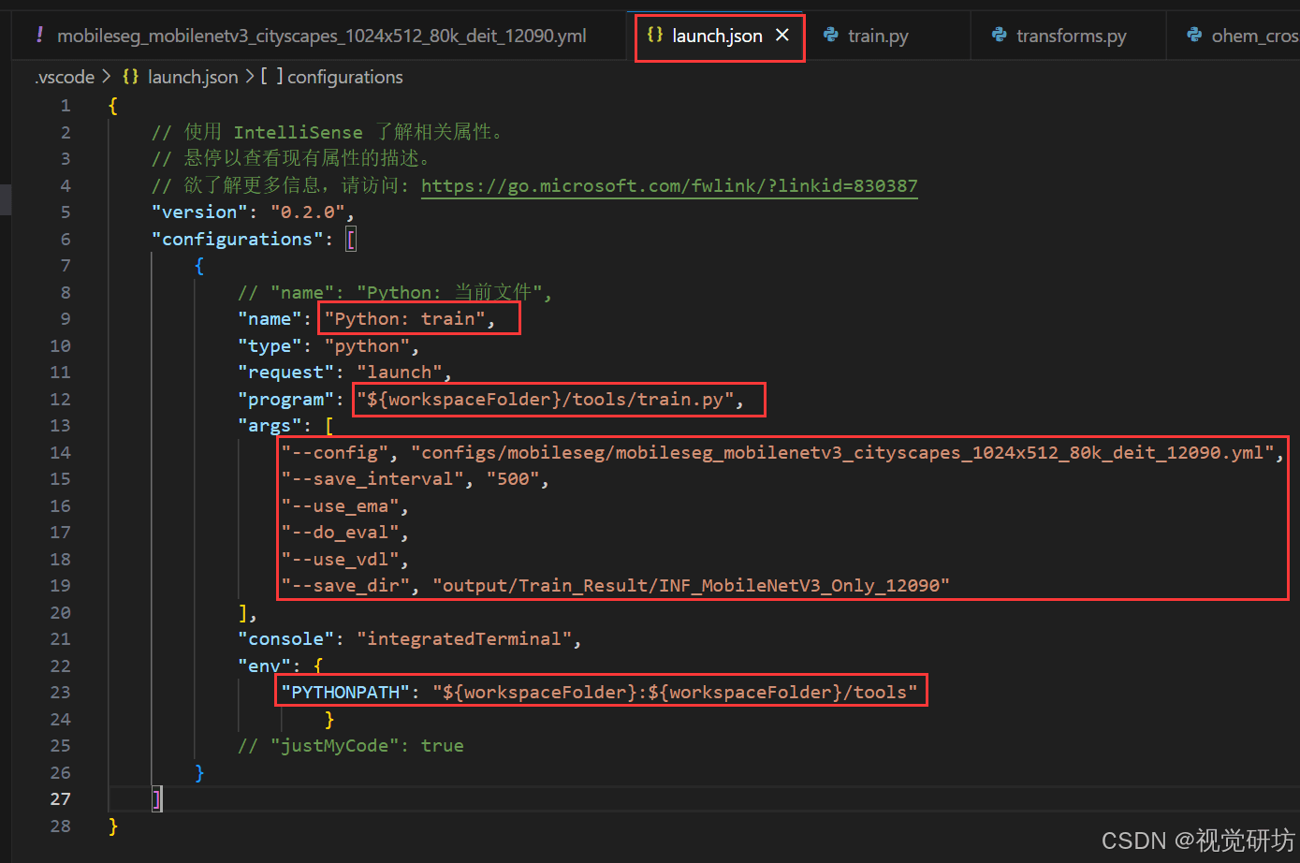This screenshot has height=863, width=1300.
Task: Click the {} symbol icon in the breadcrumb bar
Action: pyautogui.click(x=130, y=77)
